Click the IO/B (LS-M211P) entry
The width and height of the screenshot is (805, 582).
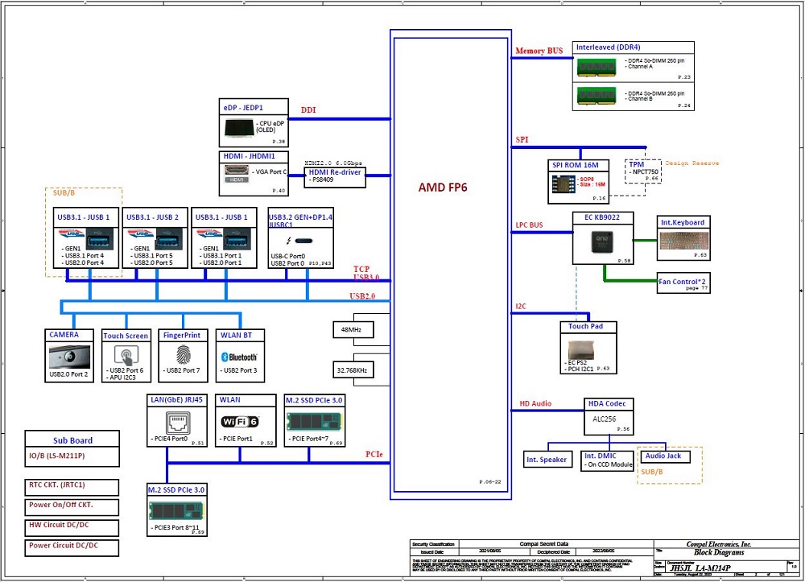[57, 456]
